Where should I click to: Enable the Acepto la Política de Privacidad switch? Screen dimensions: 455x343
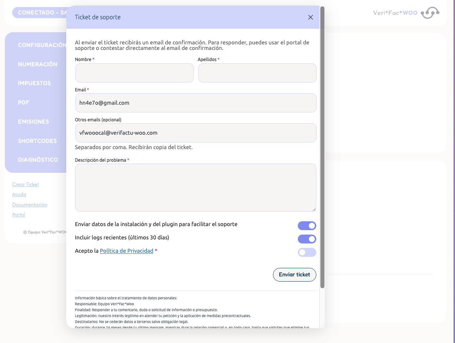[307, 252]
